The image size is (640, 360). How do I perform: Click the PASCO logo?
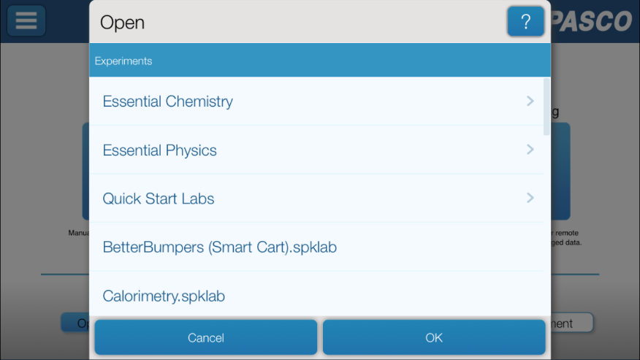pos(591,21)
